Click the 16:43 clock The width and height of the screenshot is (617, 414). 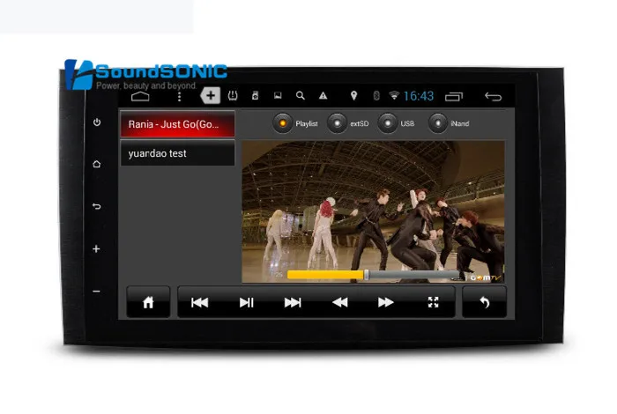419,96
